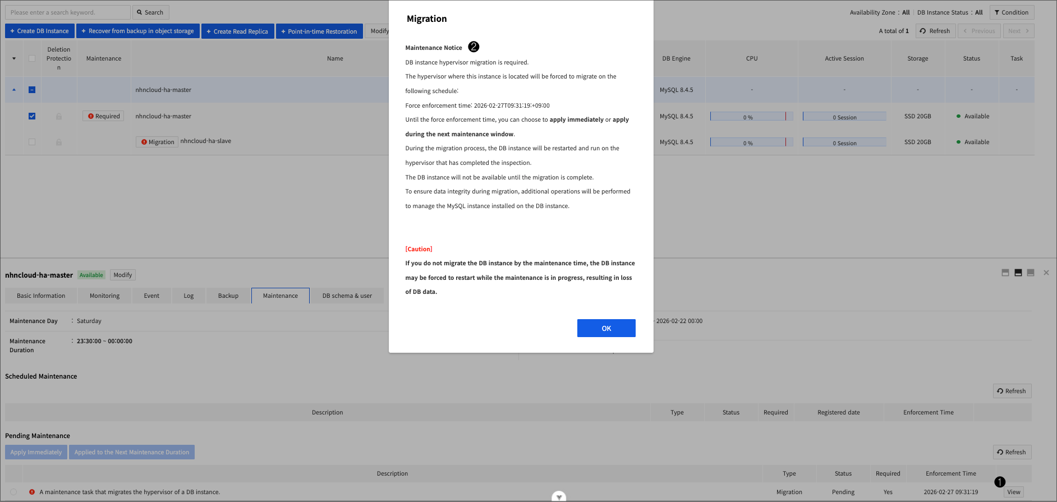Screen dimensions: 1057x502
Task: Click Create Read Replica button
Action: pos(238,31)
